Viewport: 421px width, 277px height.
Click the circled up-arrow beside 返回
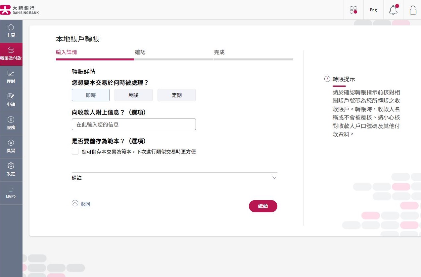75,203
